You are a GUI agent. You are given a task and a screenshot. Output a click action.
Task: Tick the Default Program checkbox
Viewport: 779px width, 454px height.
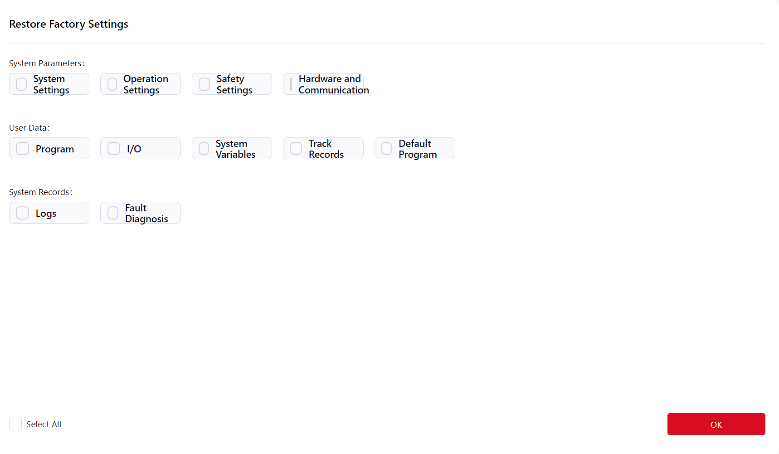point(387,149)
